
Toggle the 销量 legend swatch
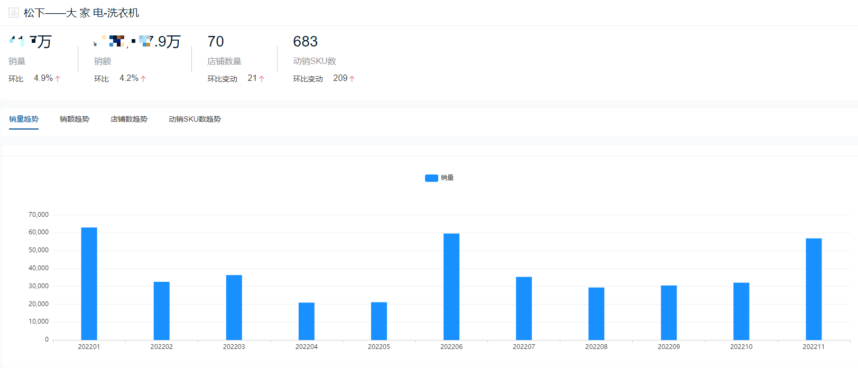tap(431, 178)
